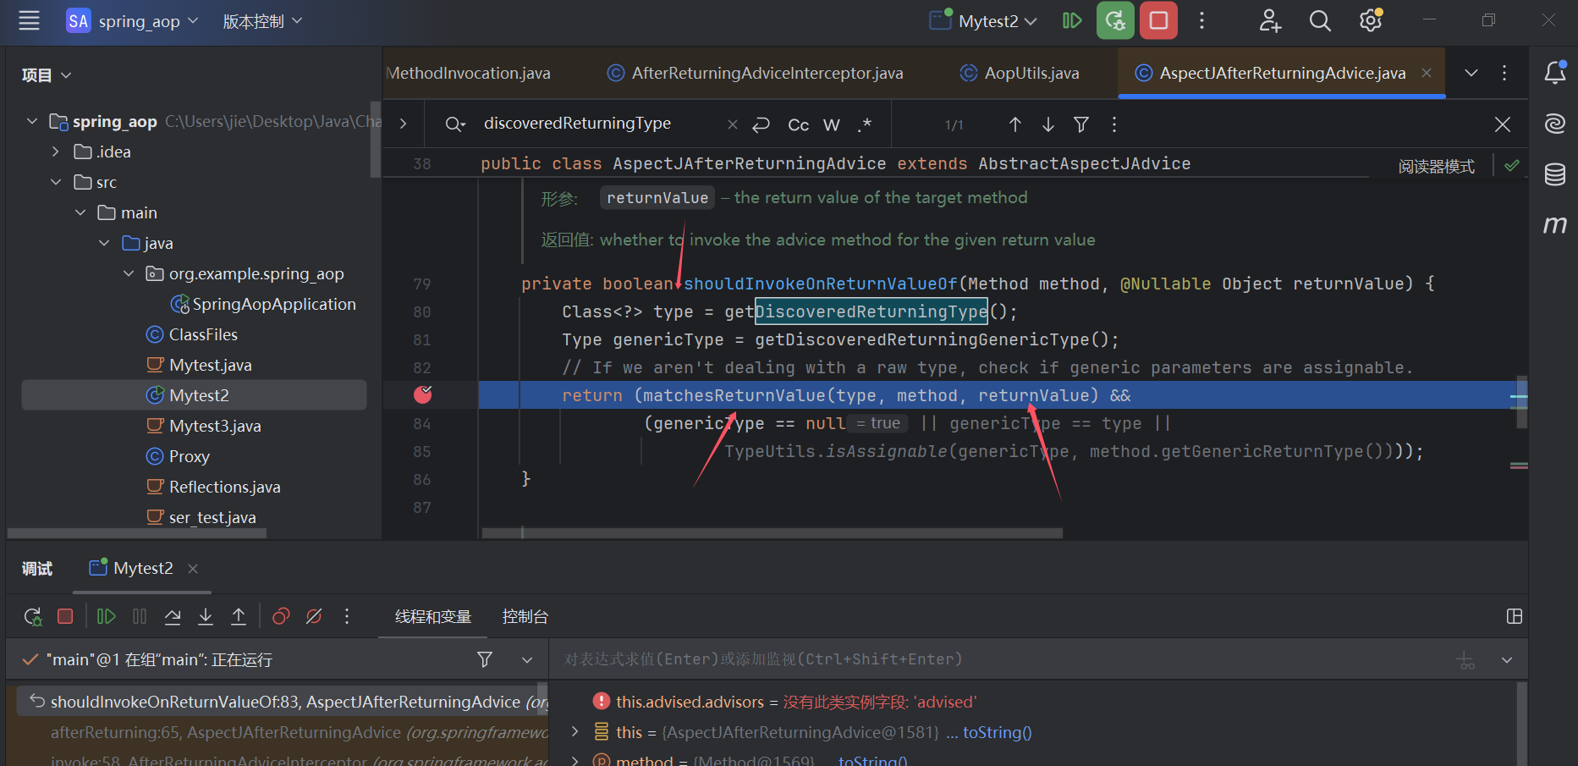Switch to MethodInvocation.java tab

468,73
